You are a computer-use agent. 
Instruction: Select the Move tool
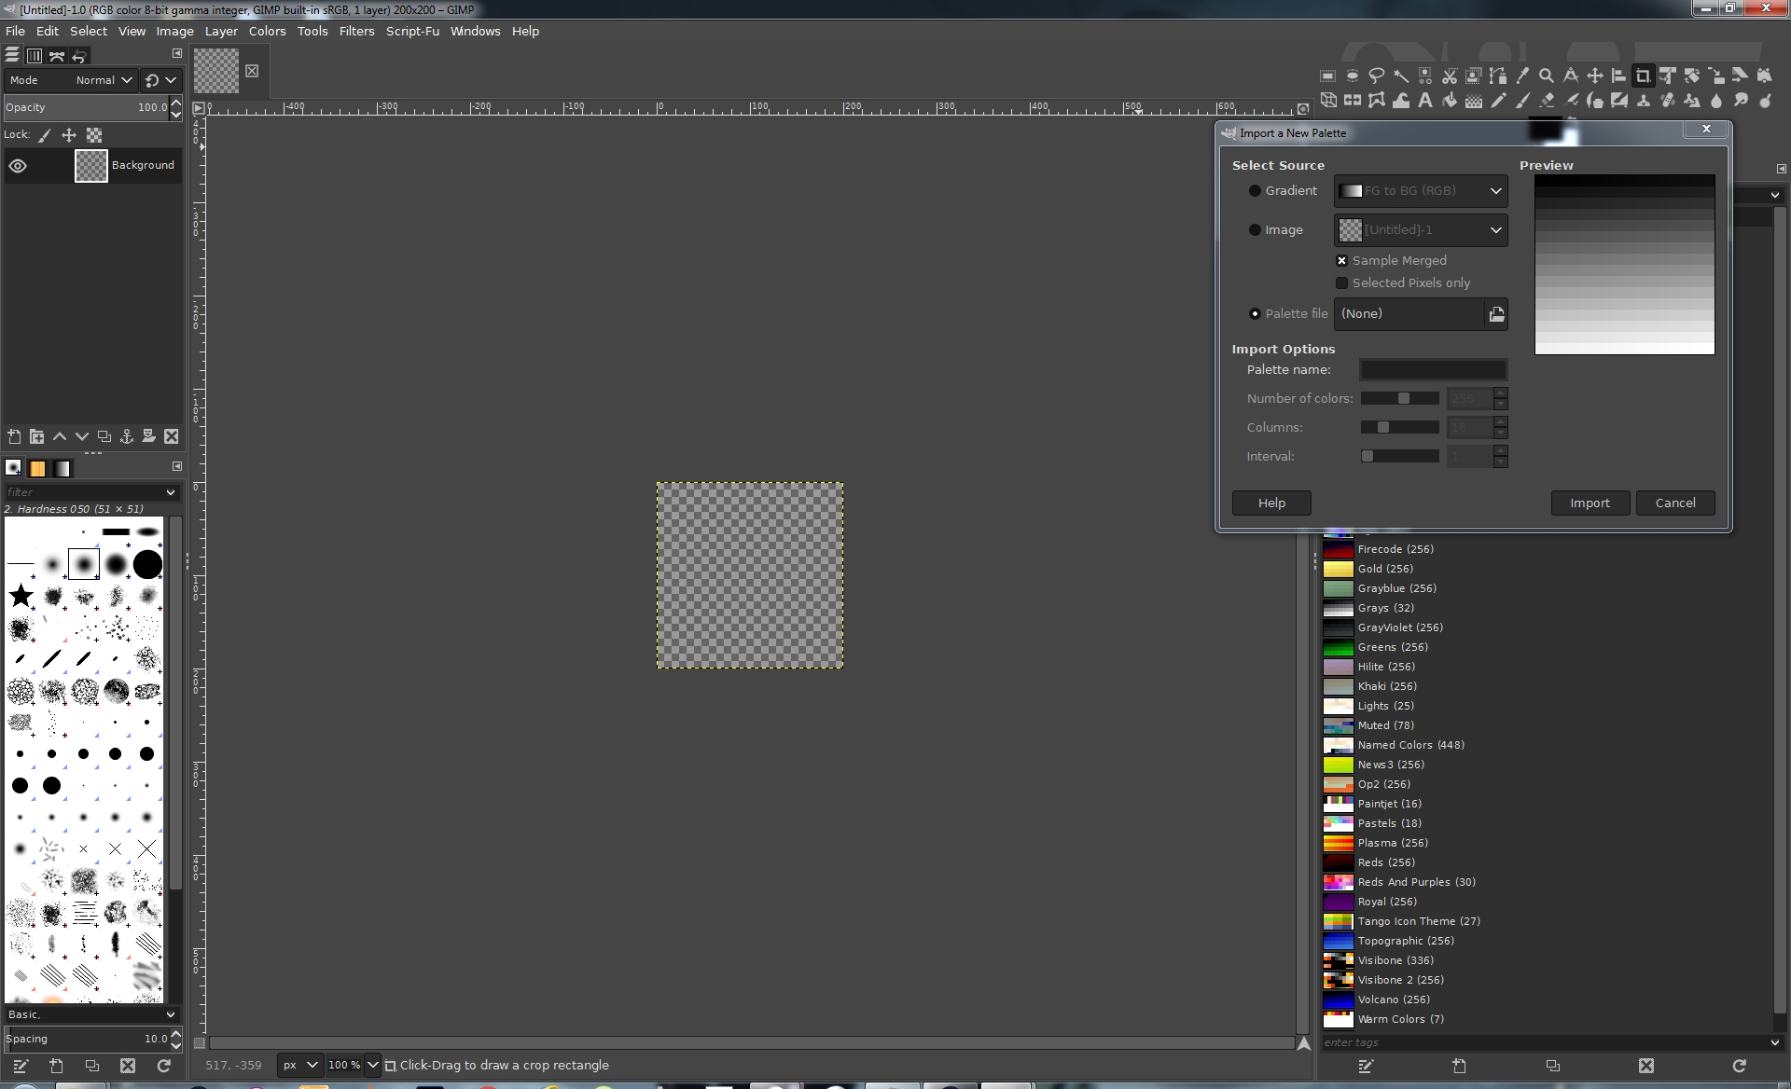coord(1594,76)
